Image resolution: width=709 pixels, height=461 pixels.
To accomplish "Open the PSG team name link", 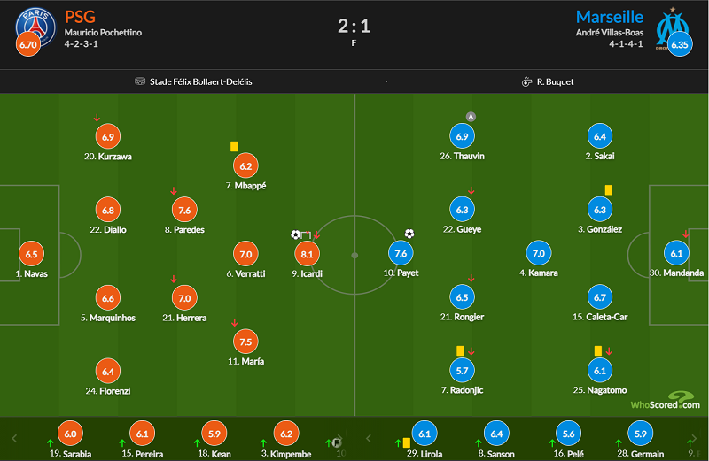I will (x=80, y=17).
